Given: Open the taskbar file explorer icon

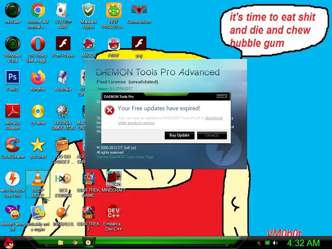Looking at the screenshot, I should coord(61,243).
